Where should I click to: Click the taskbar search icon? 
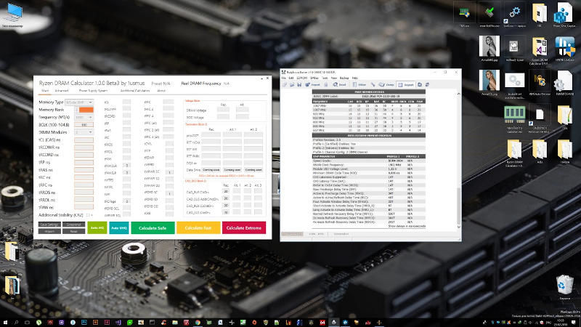(x=16, y=323)
